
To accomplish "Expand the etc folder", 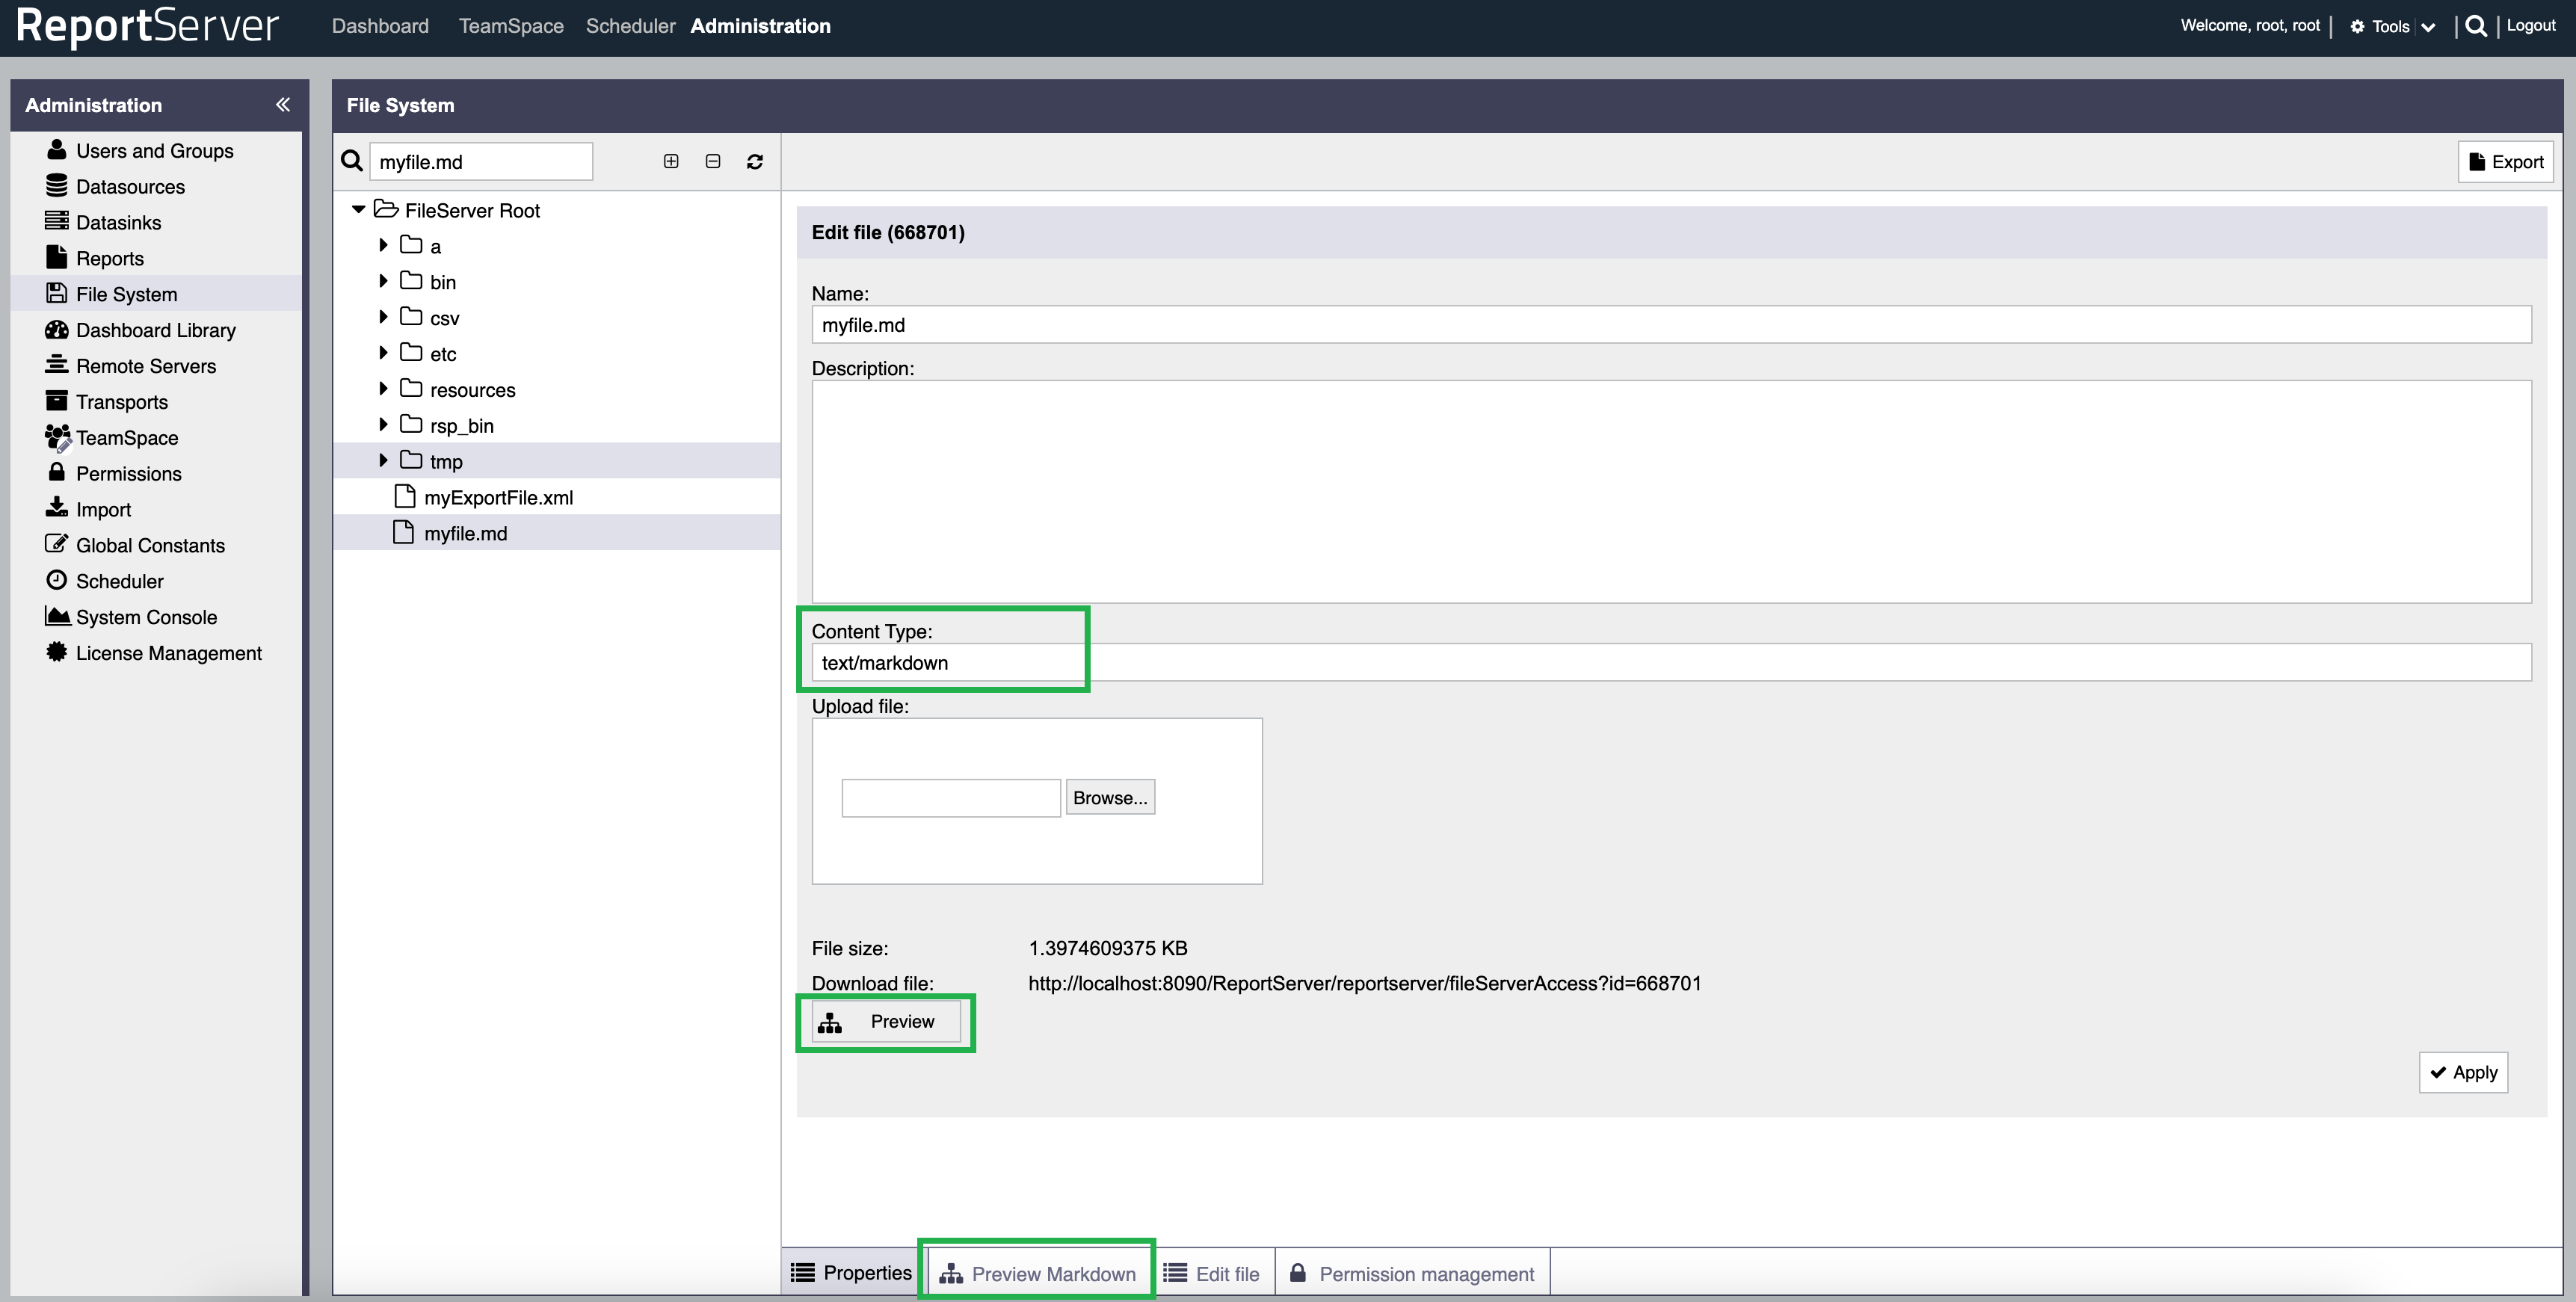I will pyautogui.click(x=383, y=353).
